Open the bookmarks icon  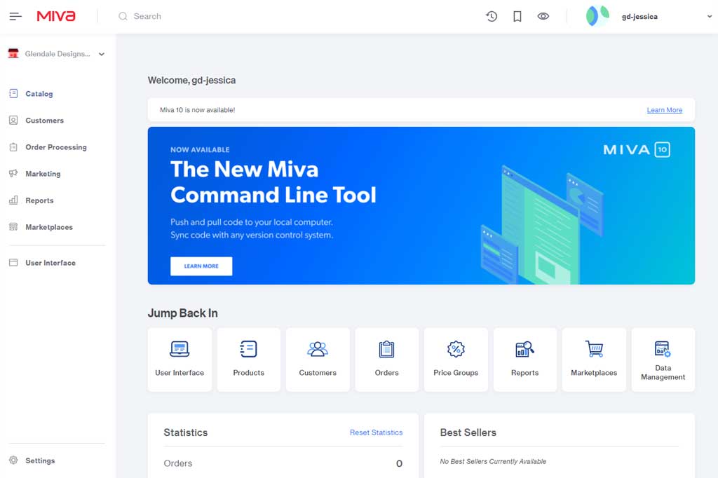pyautogui.click(x=517, y=17)
